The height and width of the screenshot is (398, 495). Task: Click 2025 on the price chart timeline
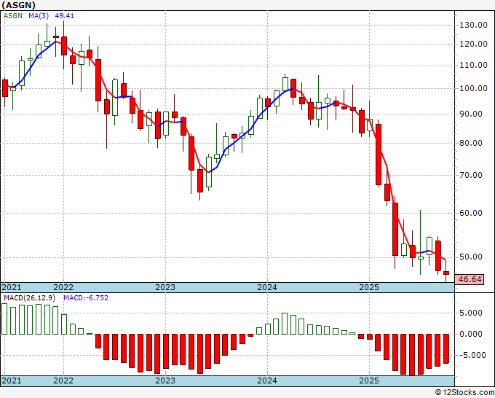369,287
